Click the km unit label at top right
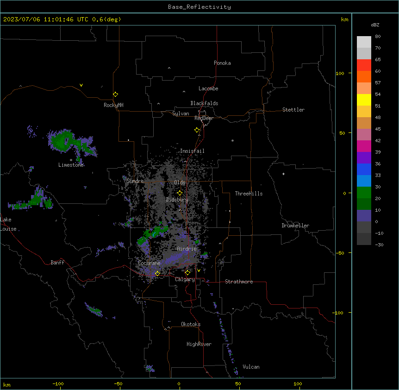 click(x=344, y=19)
